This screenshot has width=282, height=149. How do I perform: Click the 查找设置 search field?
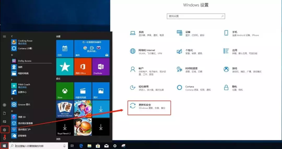pyautogui.click(x=196, y=16)
